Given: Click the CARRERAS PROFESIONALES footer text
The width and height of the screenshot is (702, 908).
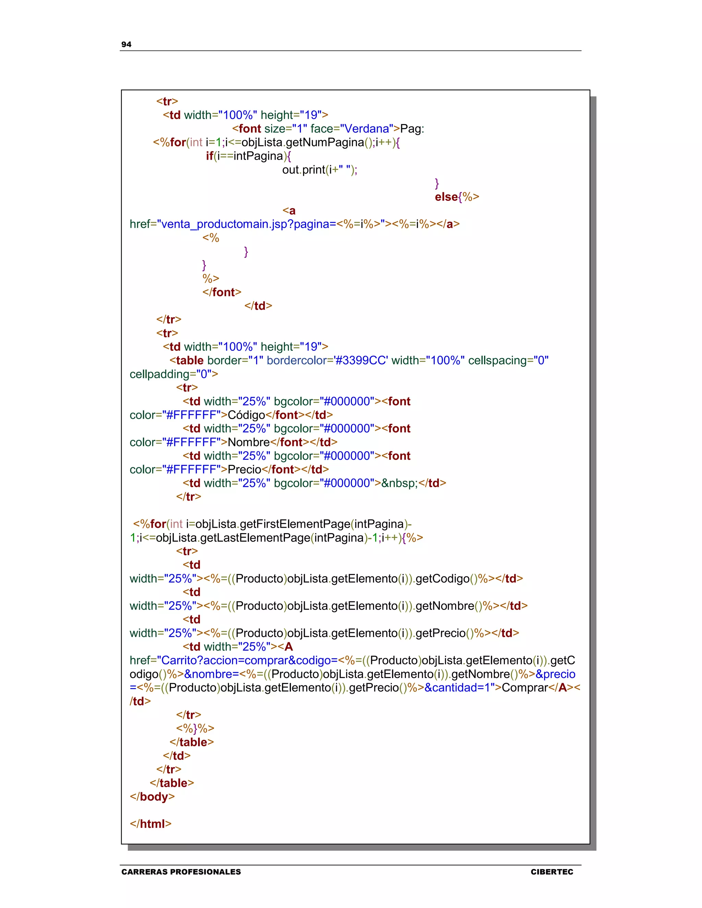Looking at the screenshot, I should tap(181, 872).
